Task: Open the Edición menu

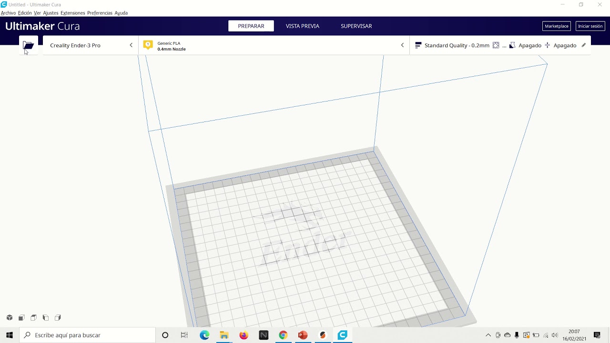Action: pos(25,13)
